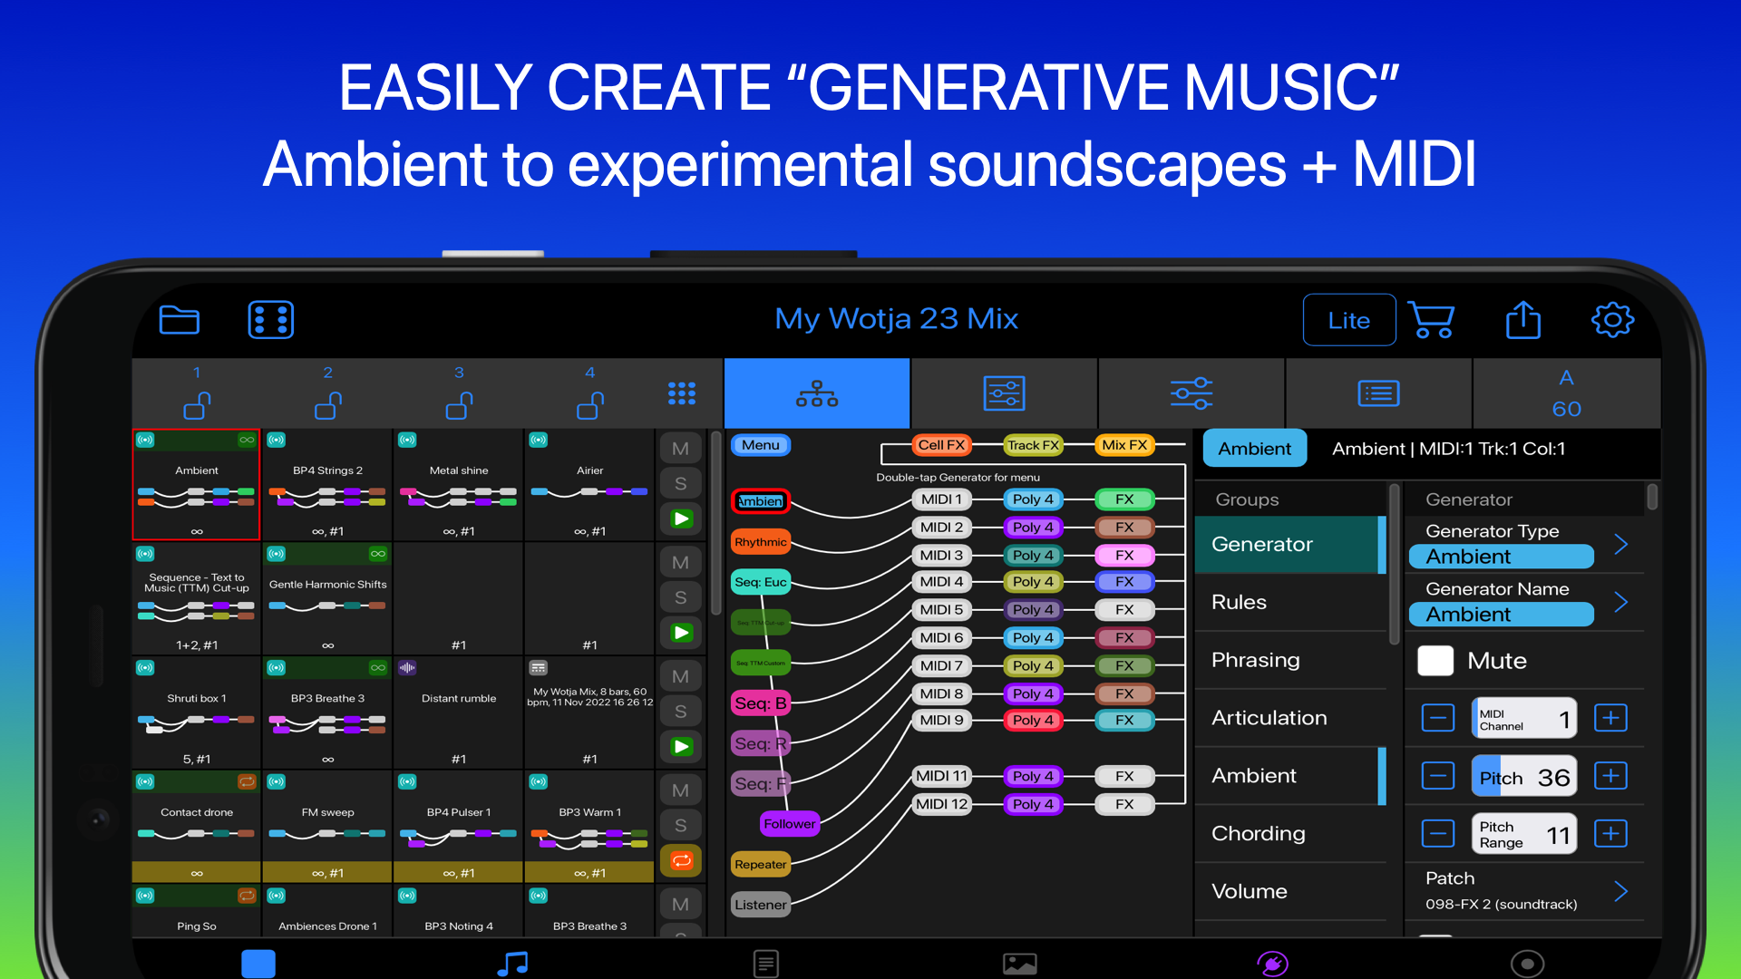Unlock track 1 with its padlock toggle

click(x=197, y=406)
